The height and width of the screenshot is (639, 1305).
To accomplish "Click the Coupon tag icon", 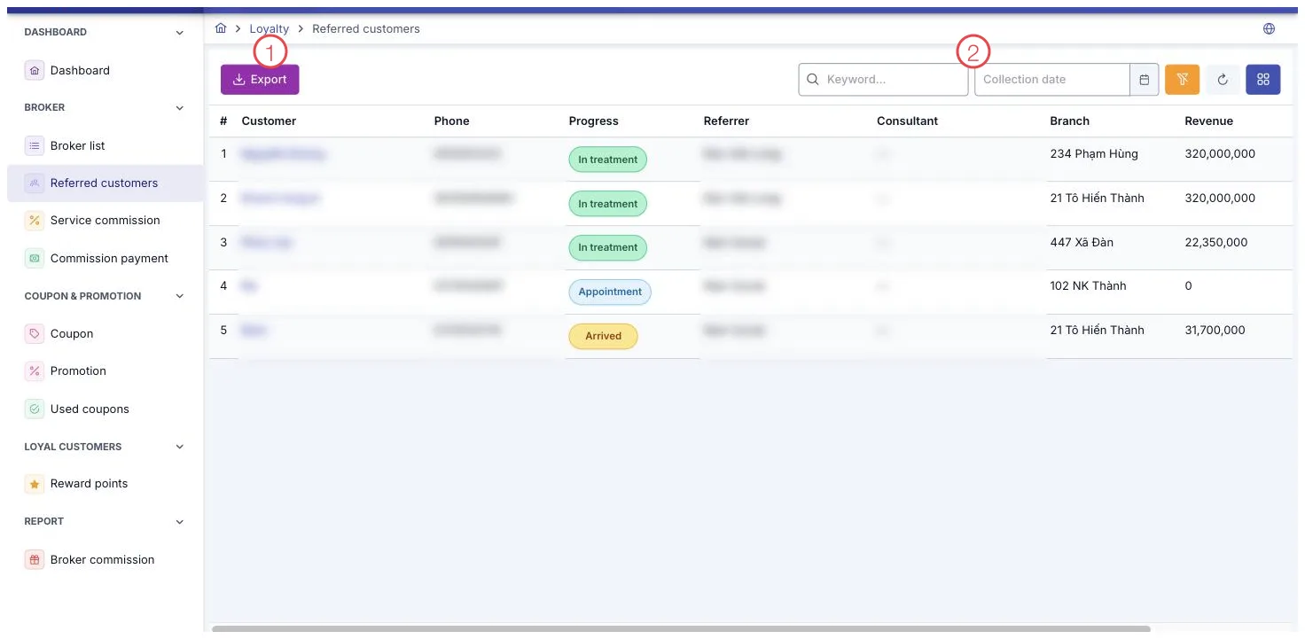I will point(34,333).
